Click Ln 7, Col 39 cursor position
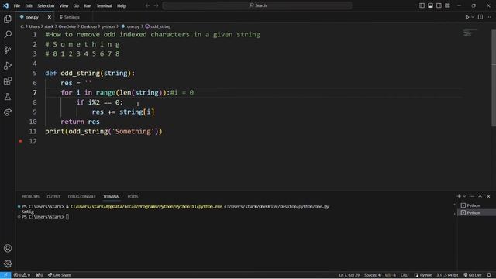 pyautogui.click(x=350, y=275)
